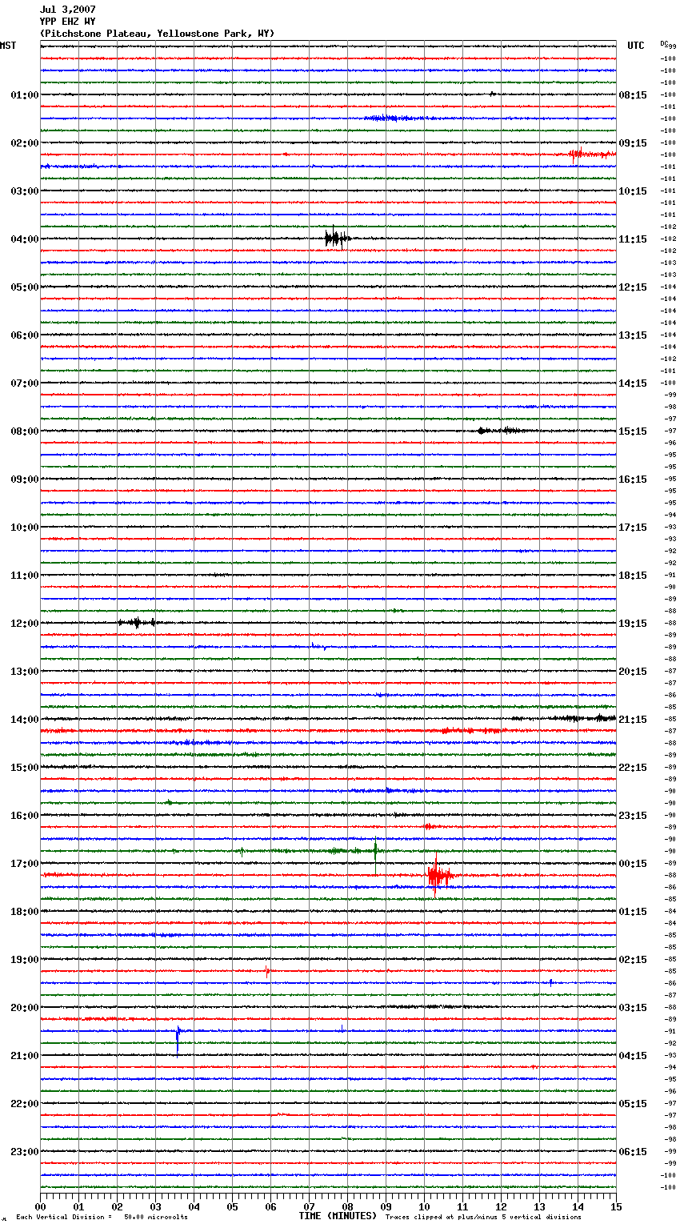Click the 11:15 UTC time label

(633, 239)
